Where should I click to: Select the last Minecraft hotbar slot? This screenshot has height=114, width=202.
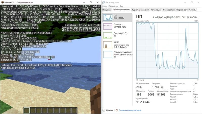click(74, 110)
